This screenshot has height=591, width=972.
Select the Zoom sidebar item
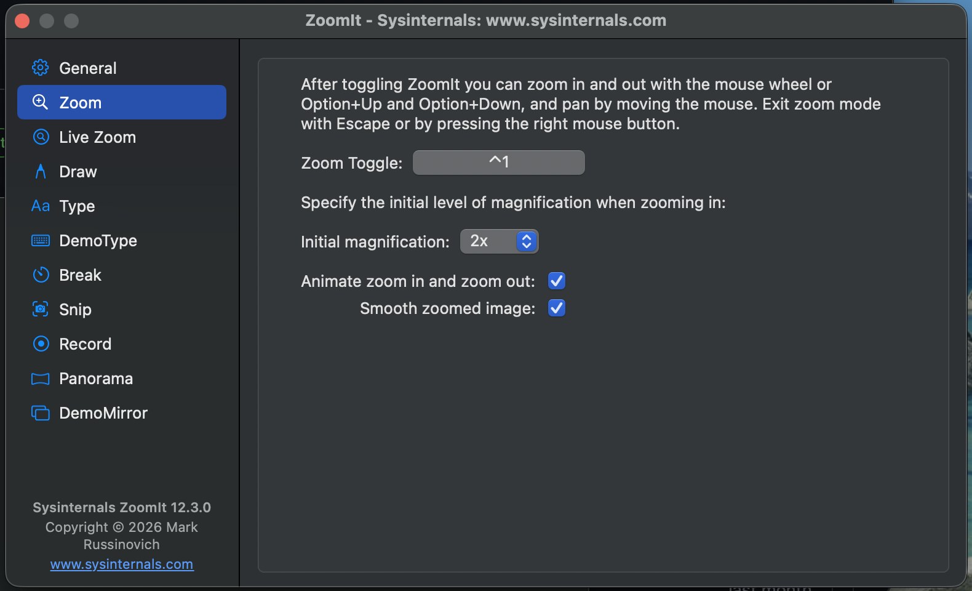pyautogui.click(x=122, y=102)
